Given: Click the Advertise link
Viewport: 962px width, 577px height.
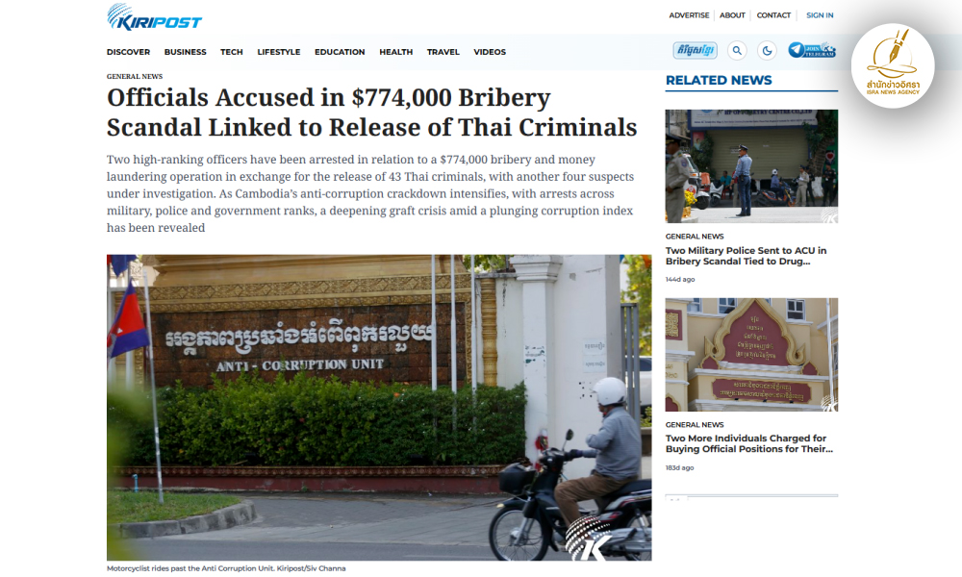Looking at the screenshot, I should pyautogui.click(x=689, y=15).
